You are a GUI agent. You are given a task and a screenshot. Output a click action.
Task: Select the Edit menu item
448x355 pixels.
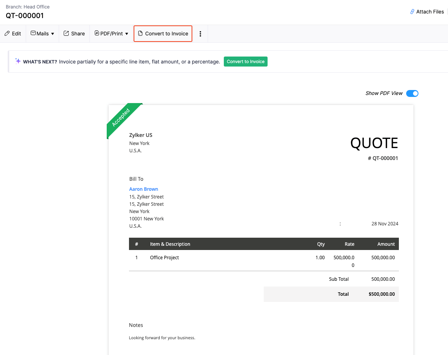point(13,33)
